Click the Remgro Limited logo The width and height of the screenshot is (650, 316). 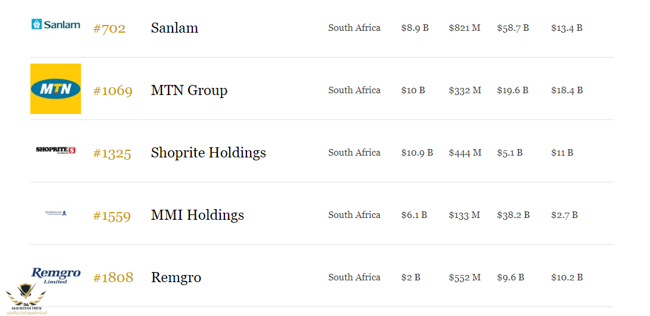[55, 276]
